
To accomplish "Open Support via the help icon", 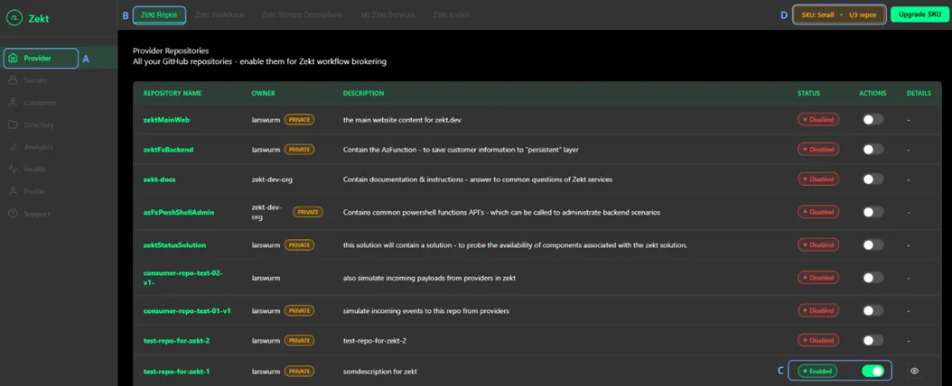I will (x=14, y=214).
